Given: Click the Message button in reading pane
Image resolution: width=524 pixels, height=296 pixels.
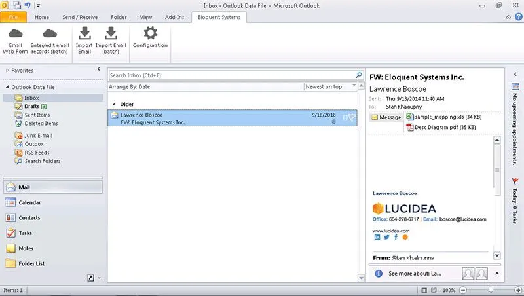Looking at the screenshot, I should point(386,117).
